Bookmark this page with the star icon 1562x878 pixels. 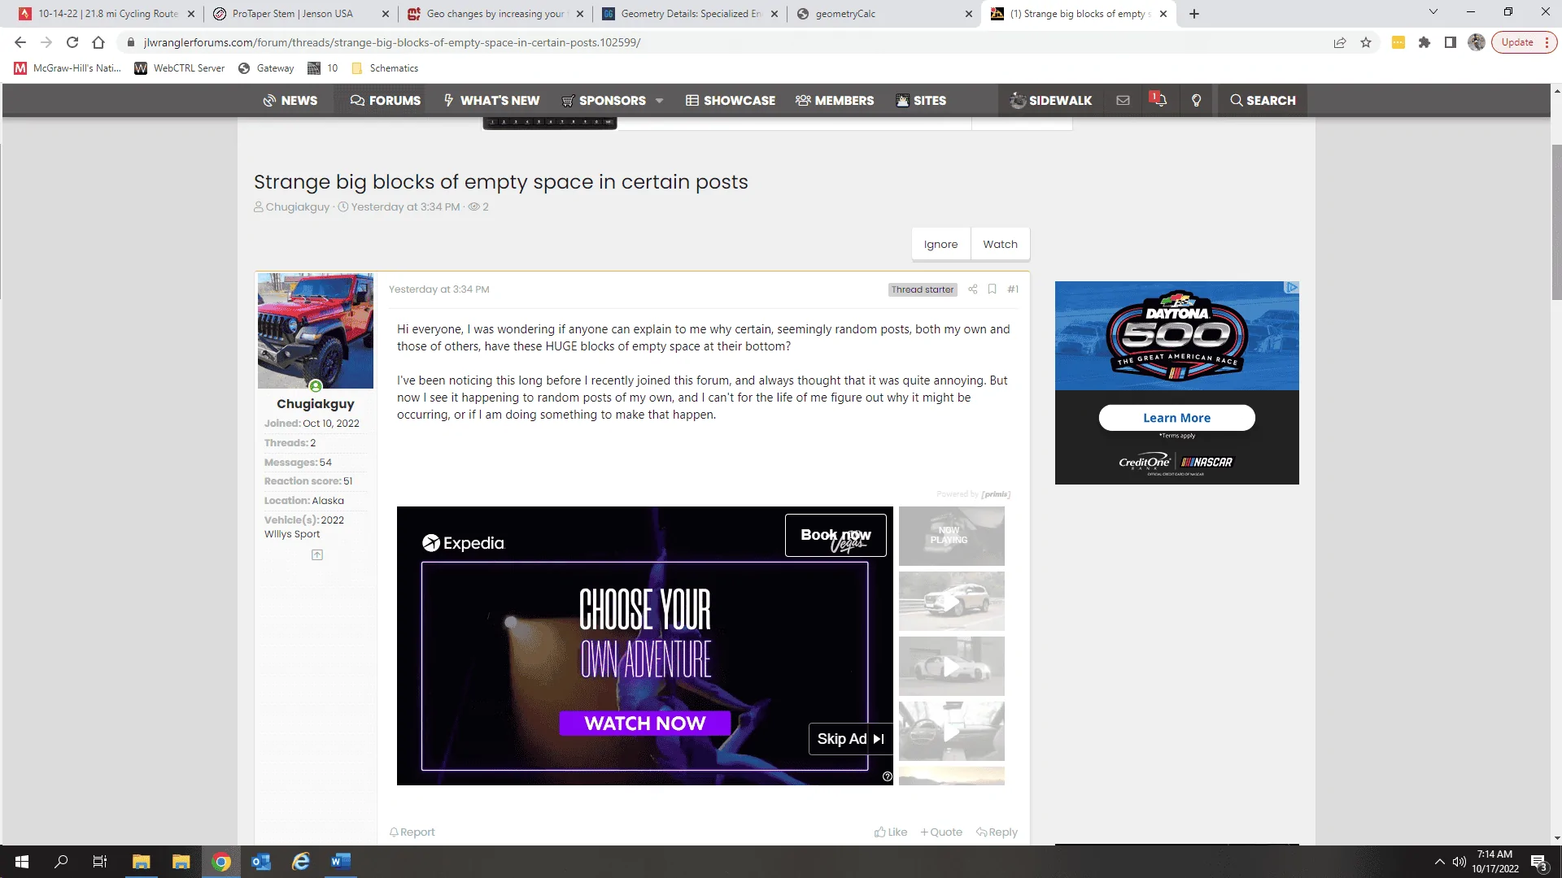pyautogui.click(x=1366, y=42)
